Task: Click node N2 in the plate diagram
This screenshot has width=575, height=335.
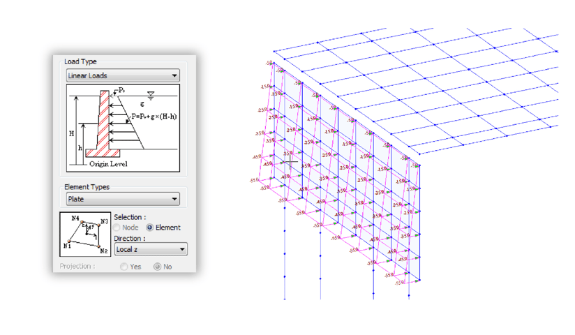Action: click(x=97, y=245)
